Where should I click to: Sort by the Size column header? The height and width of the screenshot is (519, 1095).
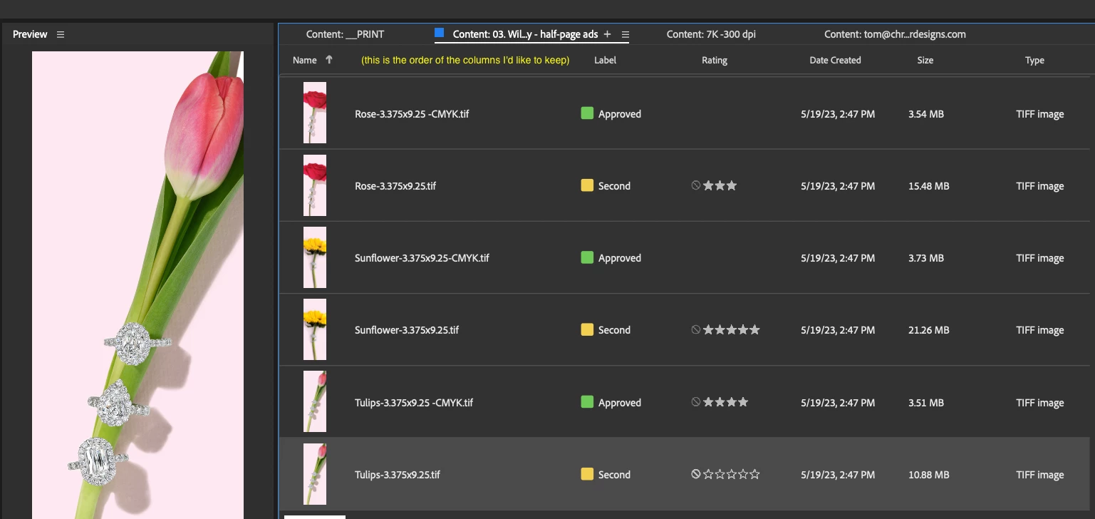[925, 60]
